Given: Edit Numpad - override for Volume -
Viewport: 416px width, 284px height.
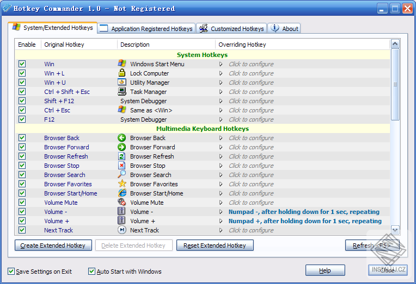Looking at the screenshot, I should [x=304, y=212].
